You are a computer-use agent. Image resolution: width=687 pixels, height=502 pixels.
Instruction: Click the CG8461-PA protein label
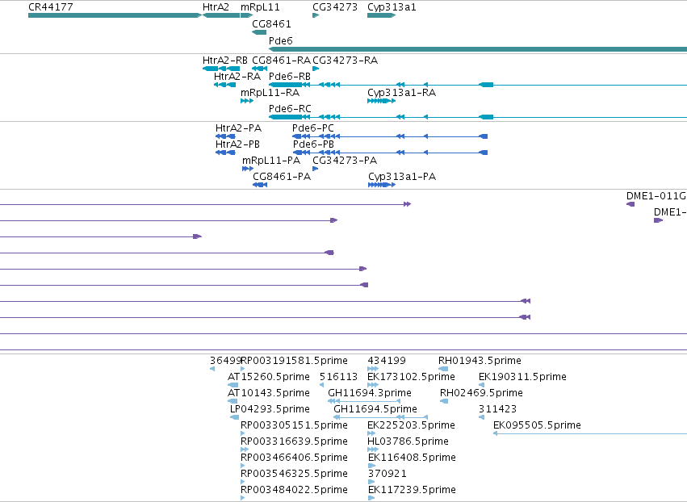[x=282, y=177]
